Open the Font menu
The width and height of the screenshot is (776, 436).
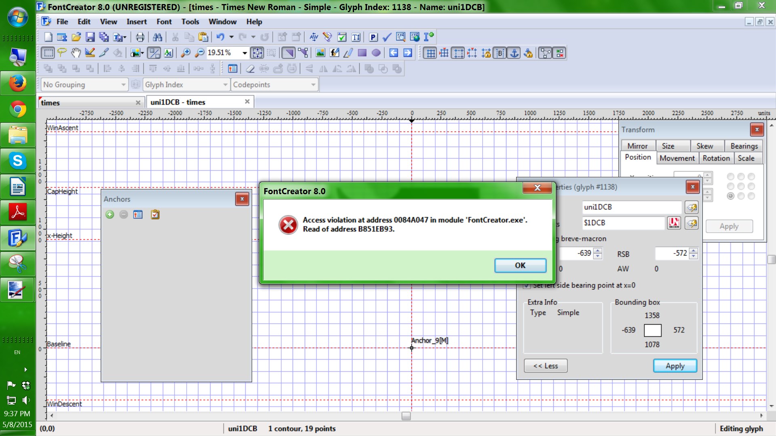coord(164,21)
